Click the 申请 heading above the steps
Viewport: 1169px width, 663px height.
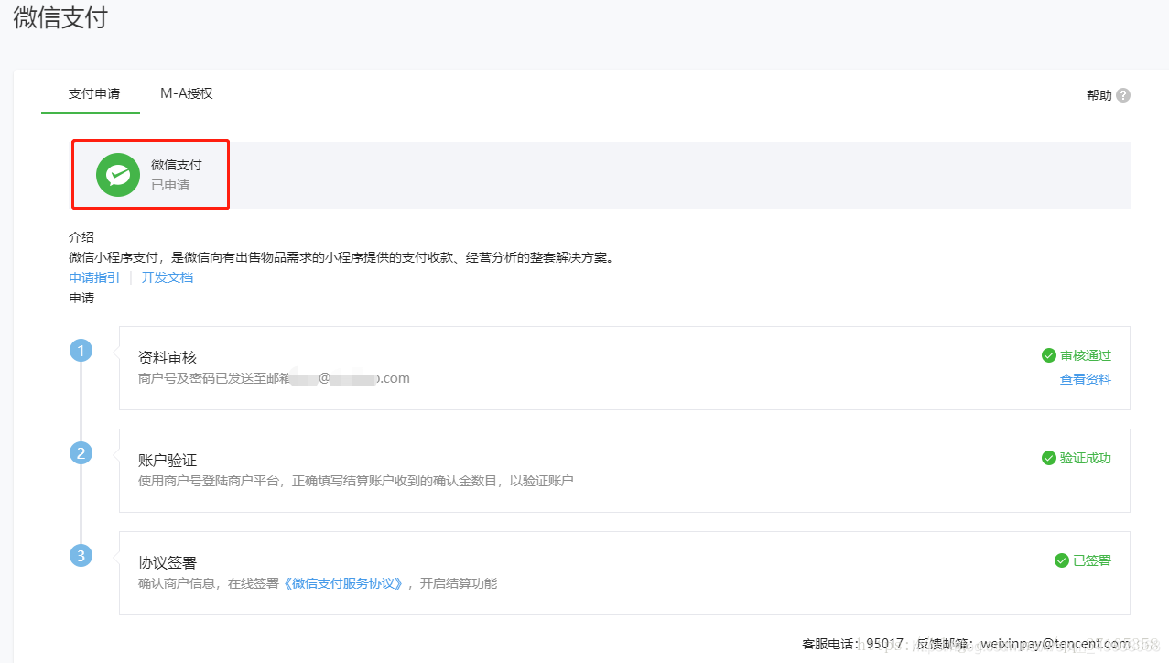tap(81, 298)
